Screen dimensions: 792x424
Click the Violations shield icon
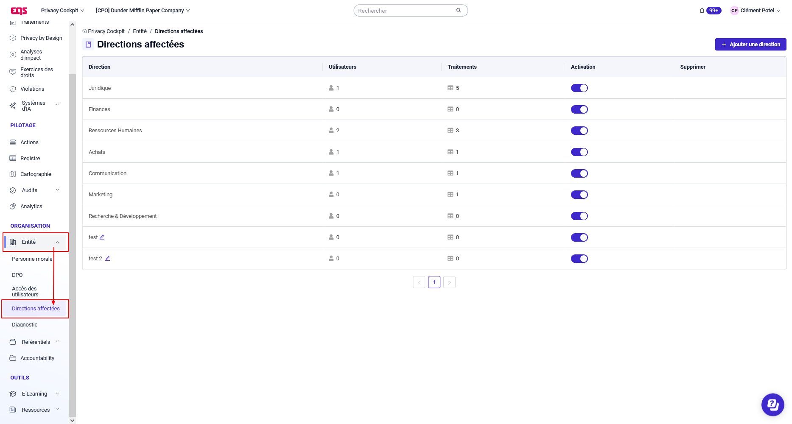[x=13, y=89]
